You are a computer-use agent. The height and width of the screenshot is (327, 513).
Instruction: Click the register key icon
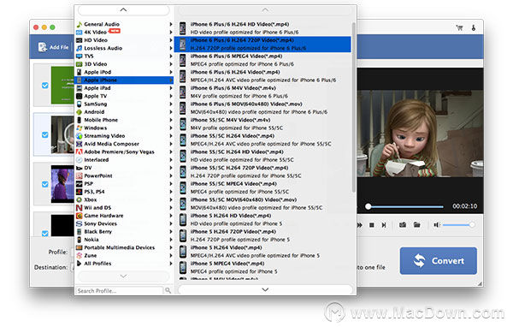click(x=474, y=28)
